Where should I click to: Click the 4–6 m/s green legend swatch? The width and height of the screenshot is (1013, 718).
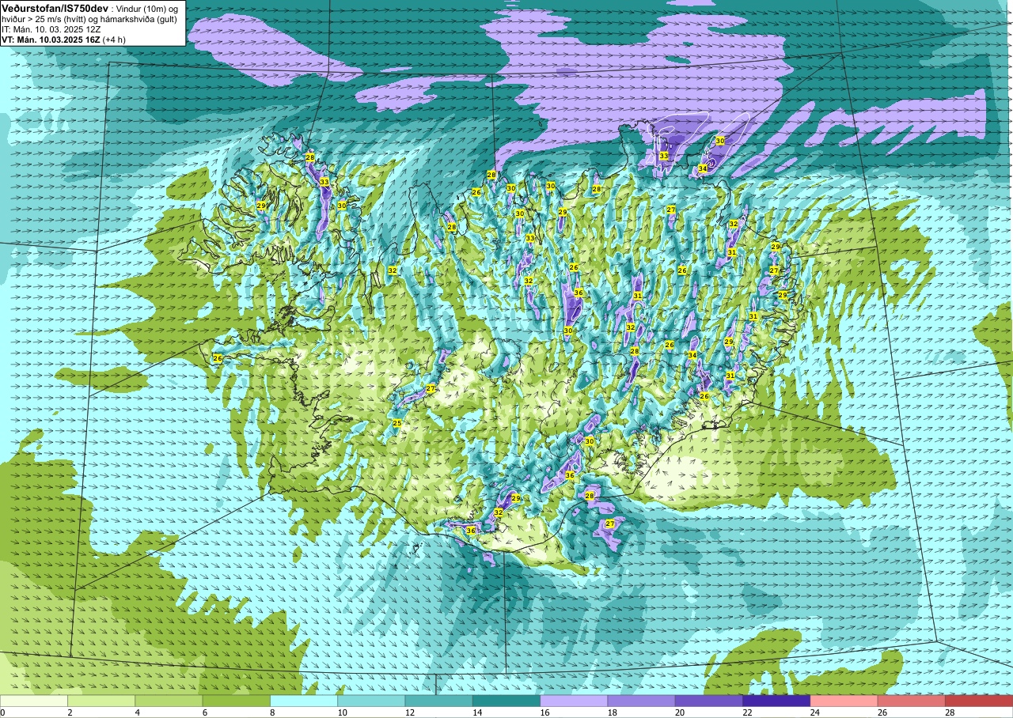tap(169, 701)
